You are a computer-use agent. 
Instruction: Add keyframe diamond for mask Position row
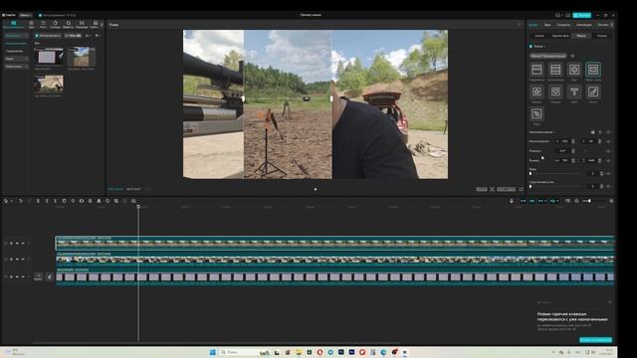[x=608, y=141]
